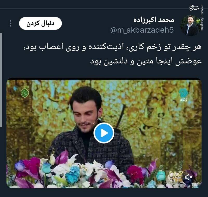
Task: Click the gray scrollbar on the left edge
Action: pyautogui.click(x=1, y=80)
